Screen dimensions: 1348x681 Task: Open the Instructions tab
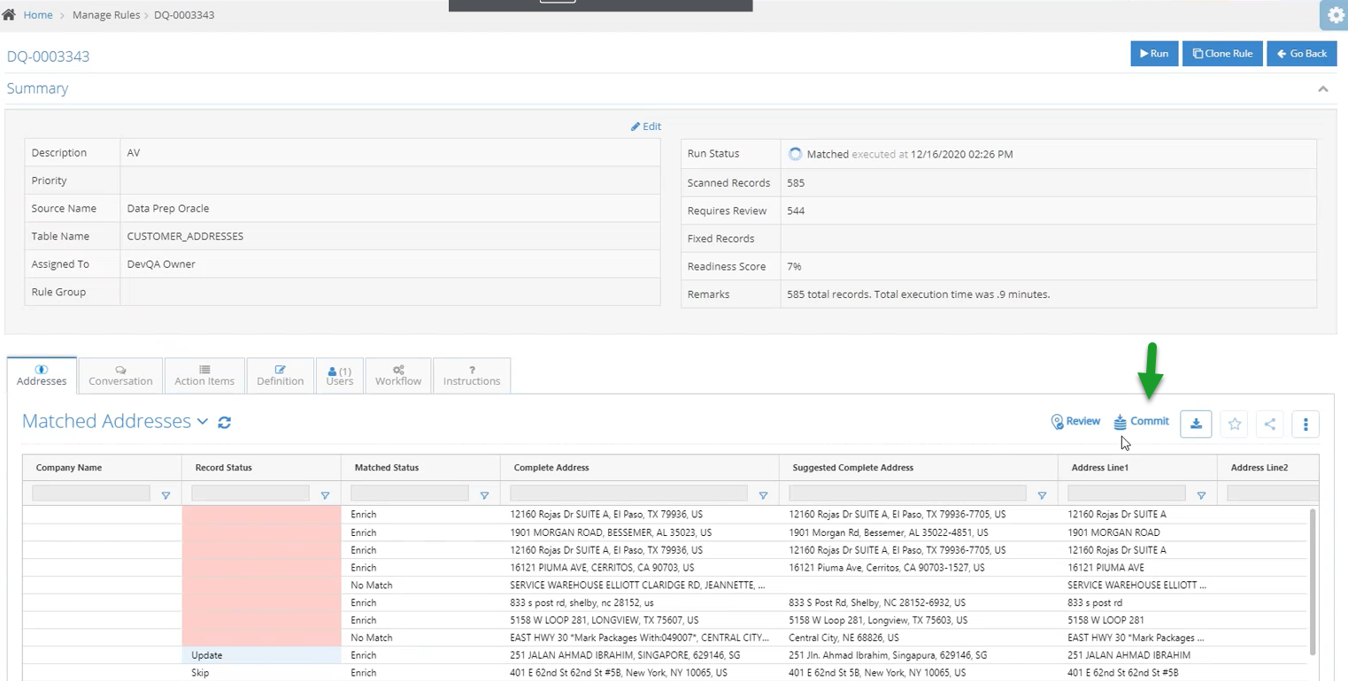pyautogui.click(x=472, y=375)
